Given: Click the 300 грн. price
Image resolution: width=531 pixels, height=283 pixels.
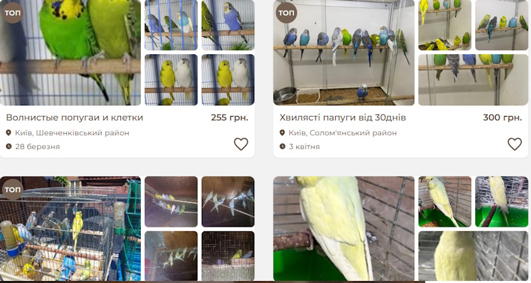Looking at the screenshot, I should [502, 118].
